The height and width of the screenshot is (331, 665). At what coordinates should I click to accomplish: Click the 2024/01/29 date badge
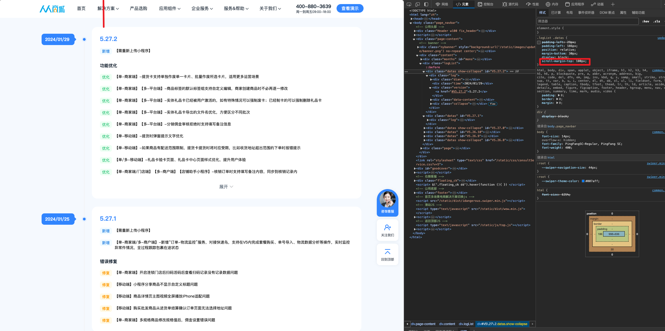pyautogui.click(x=58, y=39)
